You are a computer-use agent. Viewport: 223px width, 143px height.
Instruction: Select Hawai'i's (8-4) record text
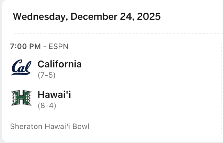click(47, 105)
